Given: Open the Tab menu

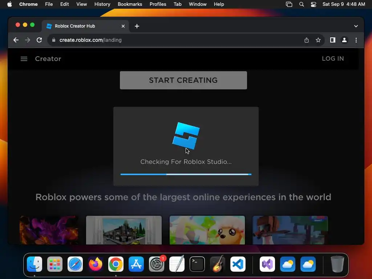Looking at the screenshot, I should pos(177,4).
